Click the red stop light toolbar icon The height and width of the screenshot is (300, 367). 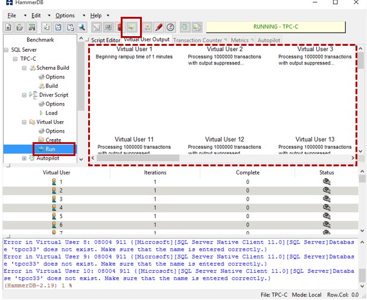click(119, 27)
